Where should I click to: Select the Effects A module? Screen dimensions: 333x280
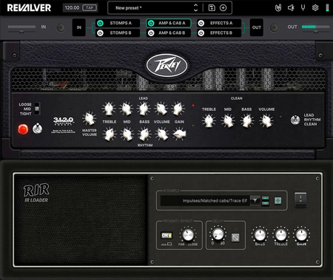pyautogui.click(x=219, y=23)
